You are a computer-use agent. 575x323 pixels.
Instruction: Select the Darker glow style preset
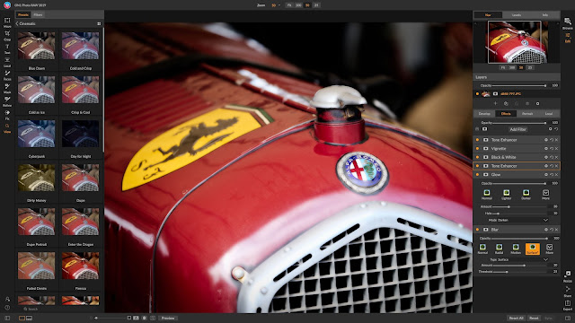click(526, 195)
